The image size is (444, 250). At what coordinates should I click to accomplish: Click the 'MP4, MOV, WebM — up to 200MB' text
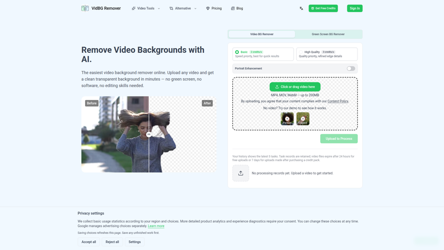point(295,95)
